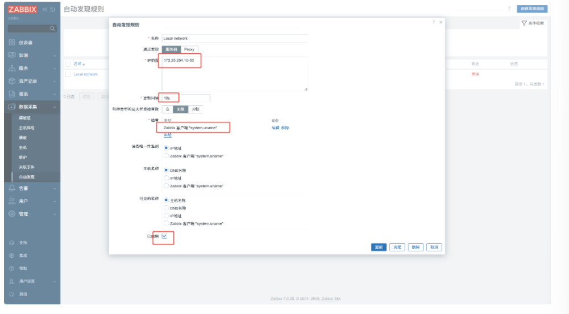Collapse the sidebar with double-chevron icon
The image size is (569, 314).
coord(45,10)
